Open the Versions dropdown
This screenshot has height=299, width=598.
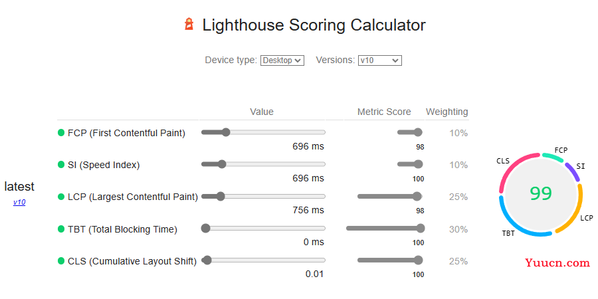point(380,60)
